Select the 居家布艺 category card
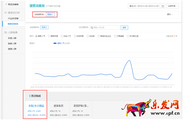The width and height of the screenshot is (183, 120). tap(59, 110)
